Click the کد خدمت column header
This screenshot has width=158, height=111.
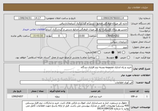(134, 91)
